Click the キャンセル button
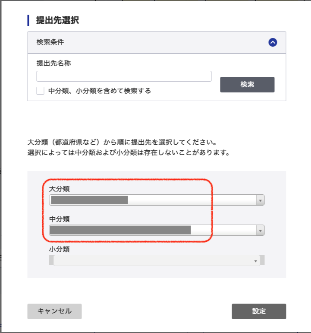The height and width of the screenshot is (333, 311). coord(54,311)
